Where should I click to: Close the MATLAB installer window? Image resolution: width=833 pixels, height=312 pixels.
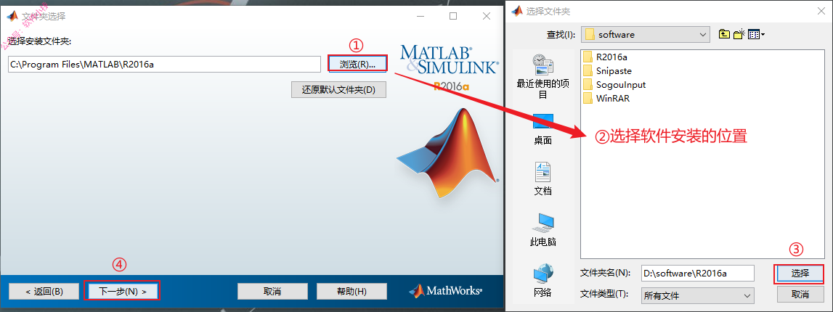(486, 16)
